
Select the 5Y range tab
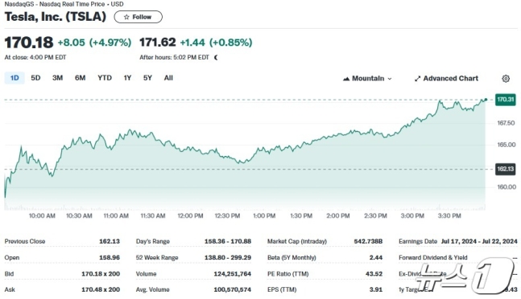pos(147,78)
